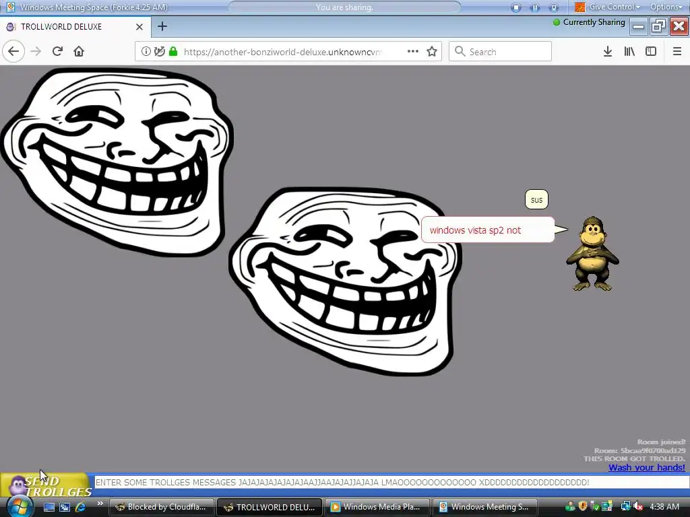Go back with the Firefox back arrow
Screen dimensions: 690x517
pos(13,51)
